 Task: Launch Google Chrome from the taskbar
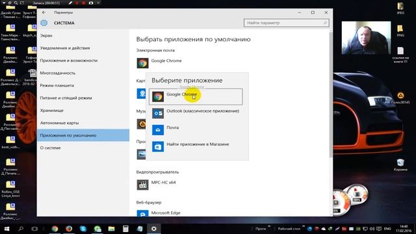pos(55,228)
